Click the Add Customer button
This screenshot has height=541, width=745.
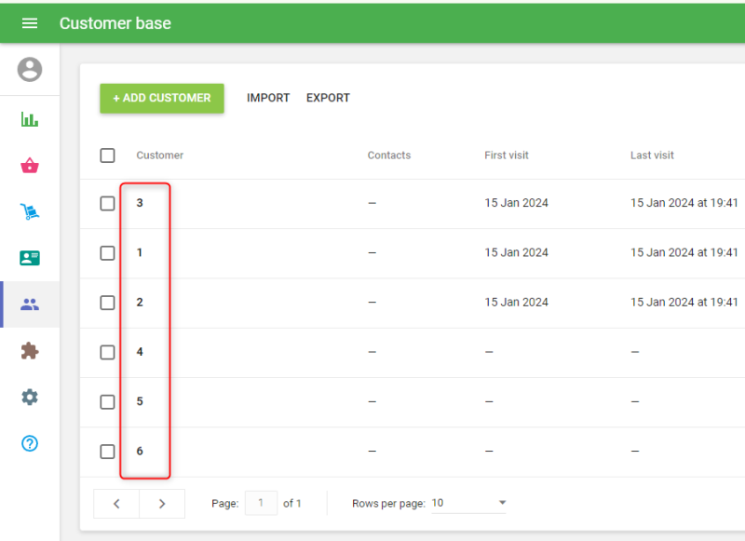pos(162,98)
